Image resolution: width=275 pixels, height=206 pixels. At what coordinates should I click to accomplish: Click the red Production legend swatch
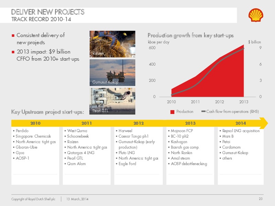click(172, 112)
